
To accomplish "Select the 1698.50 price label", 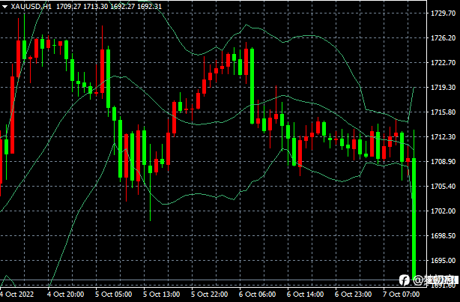I will 443,235.
